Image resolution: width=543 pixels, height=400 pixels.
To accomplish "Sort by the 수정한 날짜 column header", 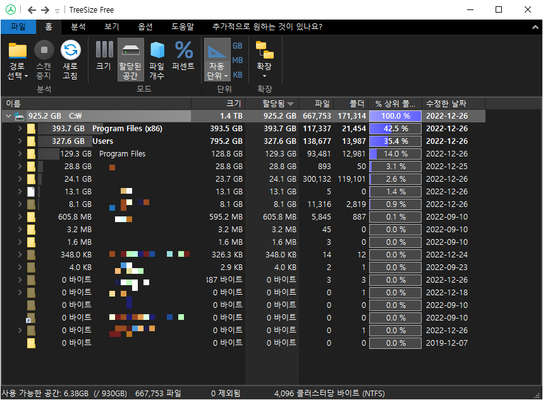I will point(453,103).
